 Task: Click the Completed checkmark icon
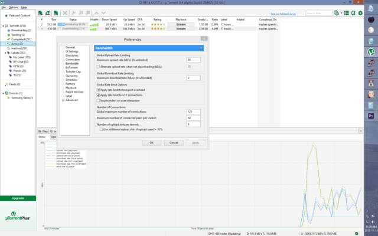tap(9, 40)
